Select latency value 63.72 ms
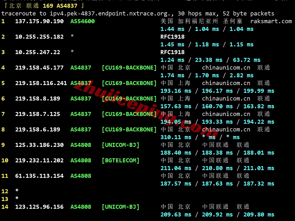The height and width of the screenshot is (221, 295). tap(247, 60)
